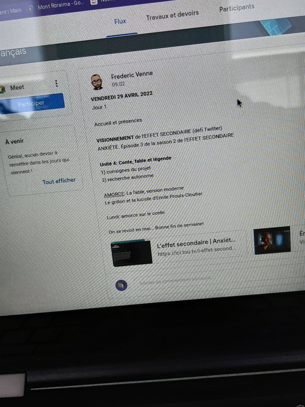
Task: Click the 2) recherche autonome line
Action: [x=127, y=178]
